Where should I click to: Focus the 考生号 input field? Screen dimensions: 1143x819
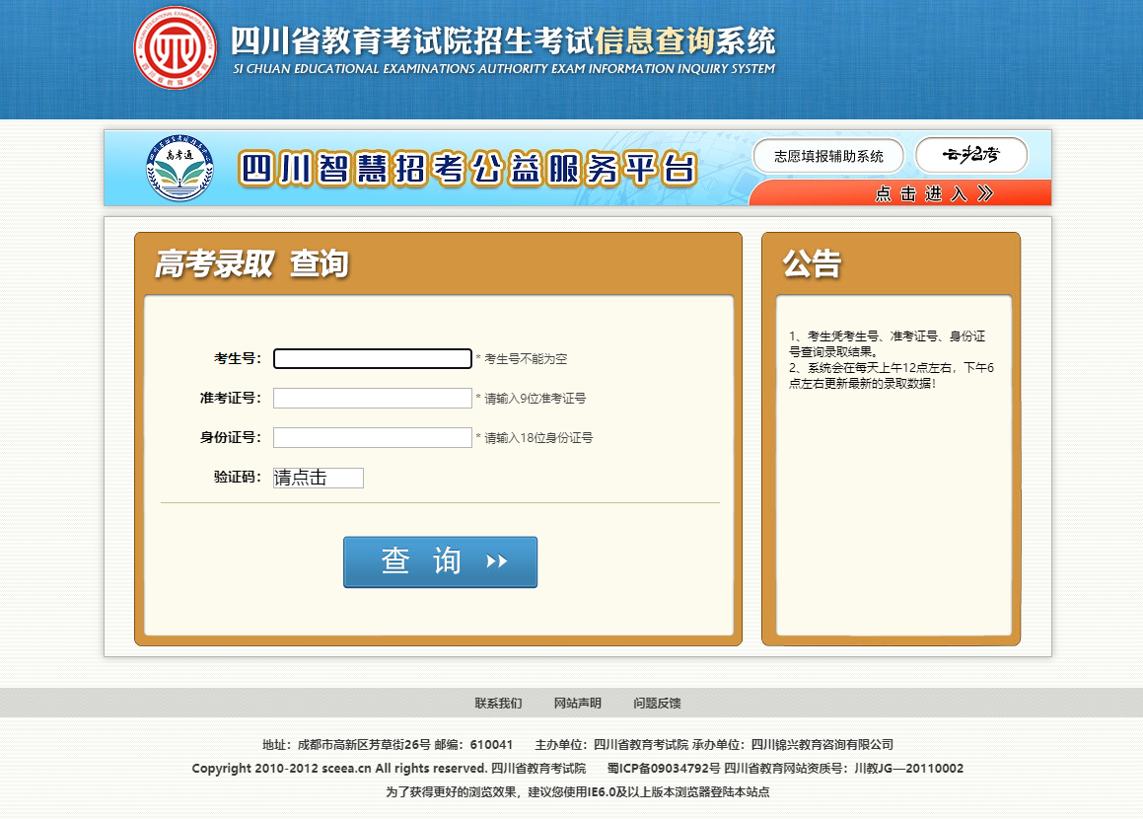[373, 359]
